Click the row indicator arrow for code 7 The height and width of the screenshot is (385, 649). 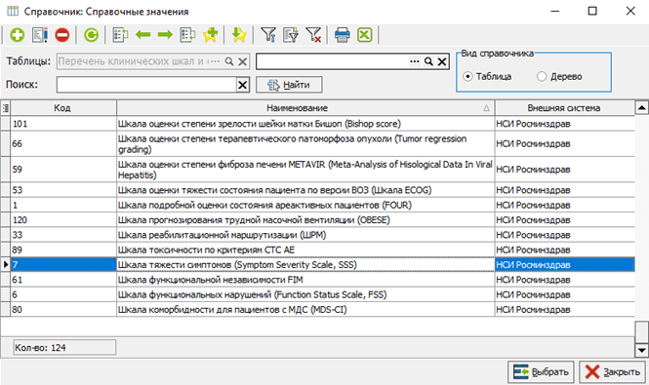click(x=6, y=265)
